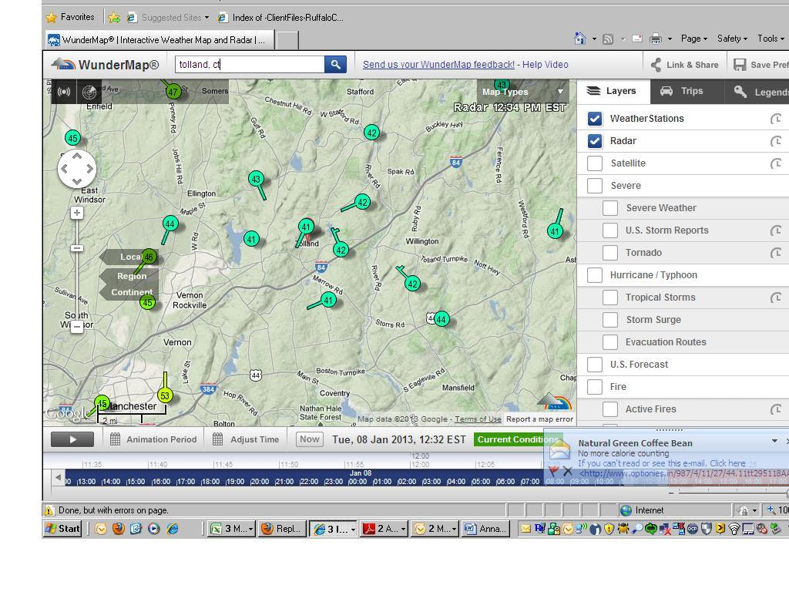Select the station marker reading 46
The image size is (789, 592).
149,257
